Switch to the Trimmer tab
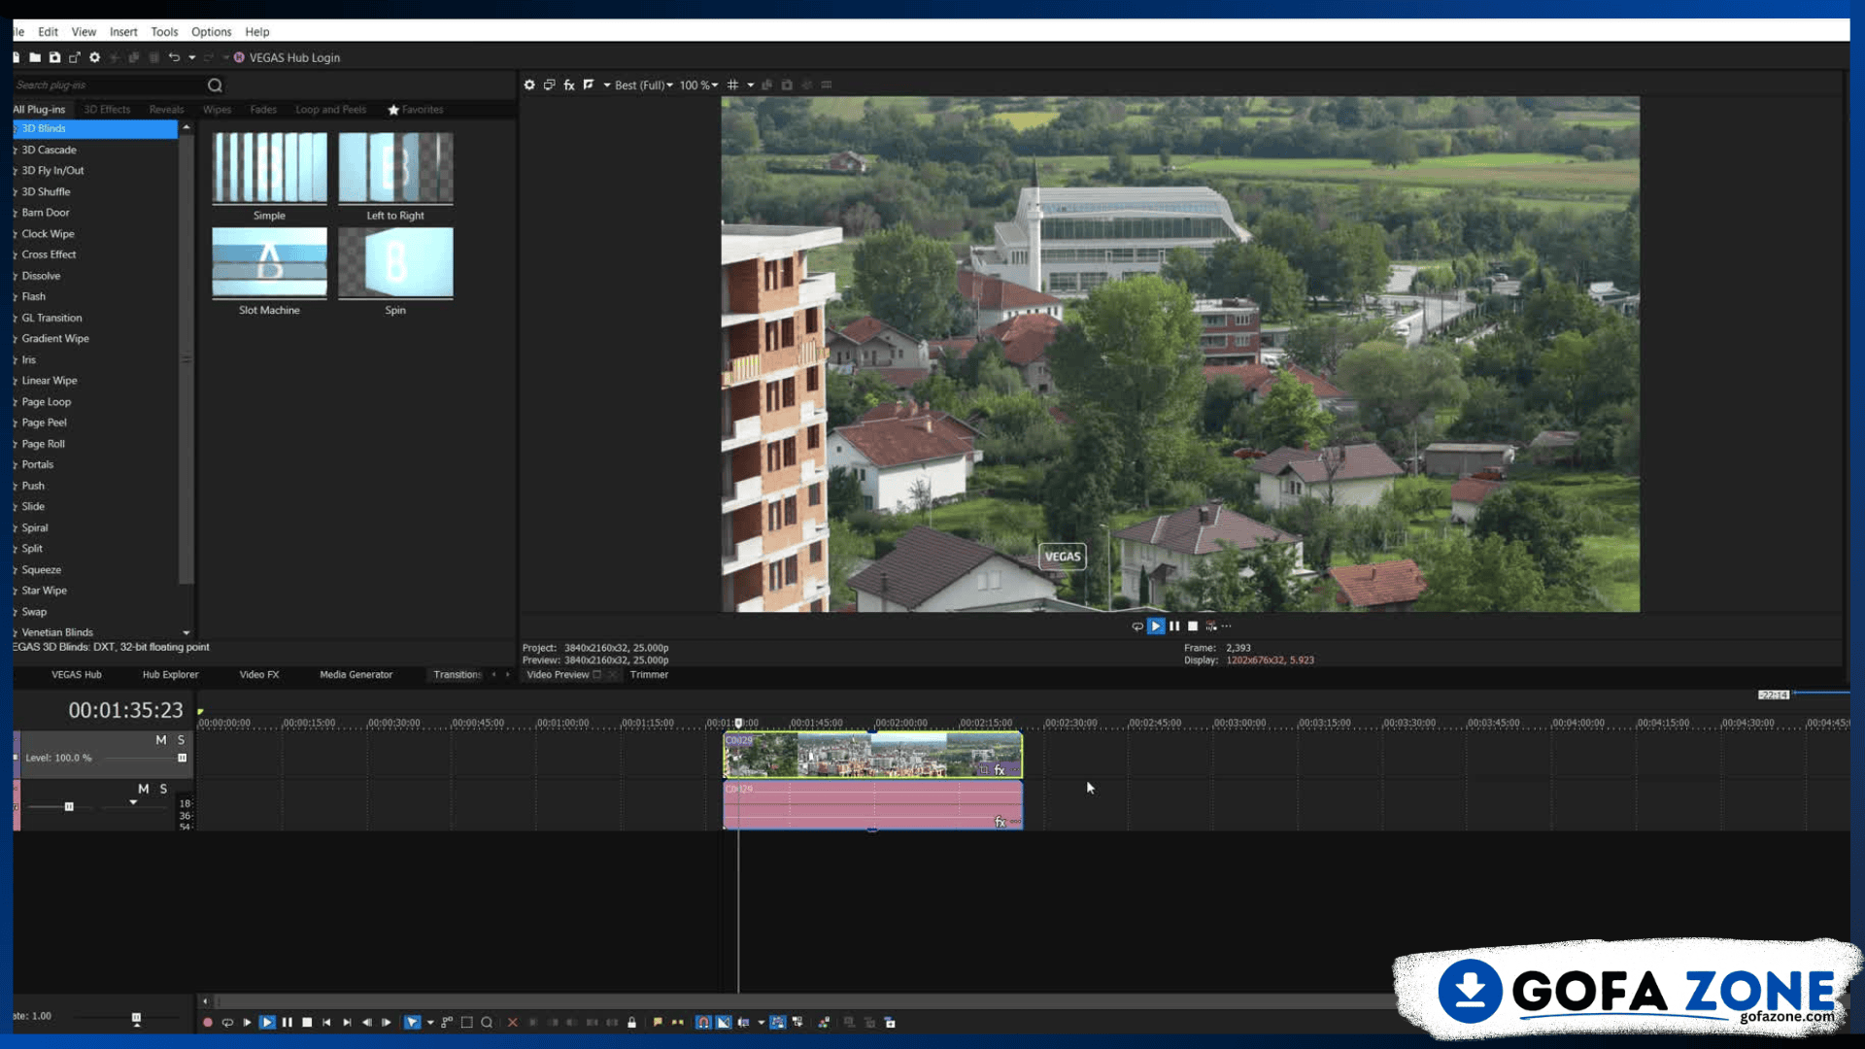 649,675
